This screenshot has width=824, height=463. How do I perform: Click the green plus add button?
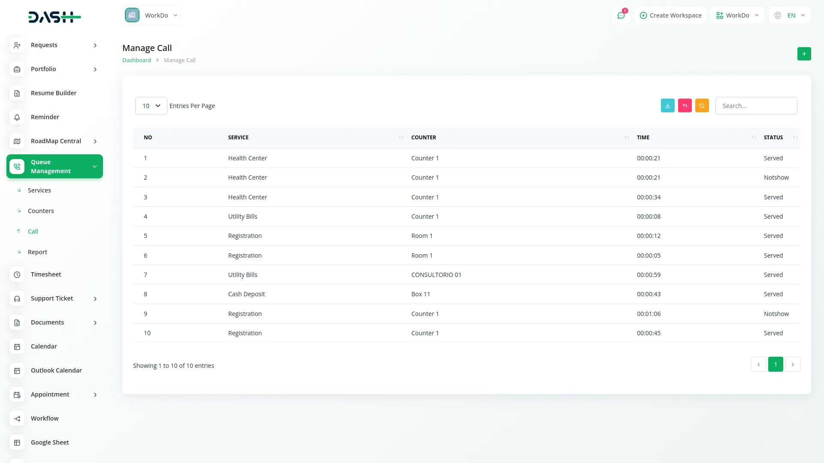click(x=804, y=54)
